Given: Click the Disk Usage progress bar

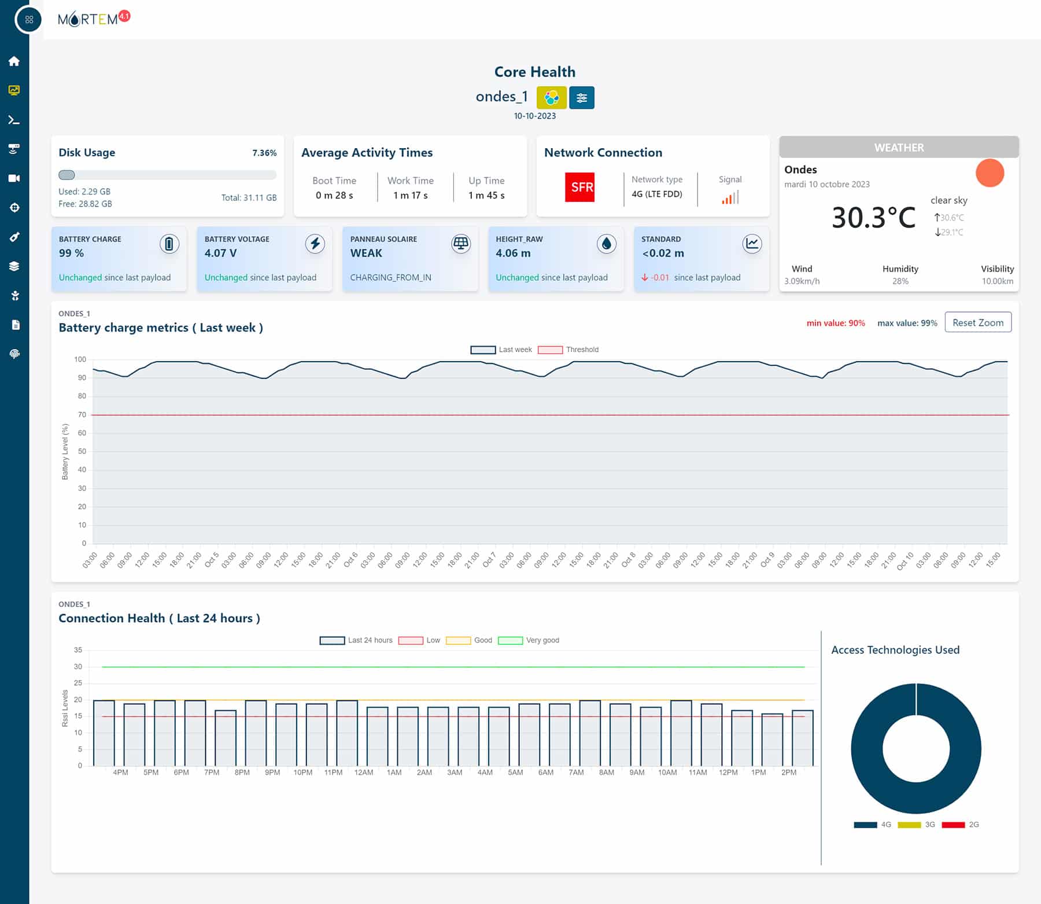Looking at the screenshot, I should [x=168, y=175].
